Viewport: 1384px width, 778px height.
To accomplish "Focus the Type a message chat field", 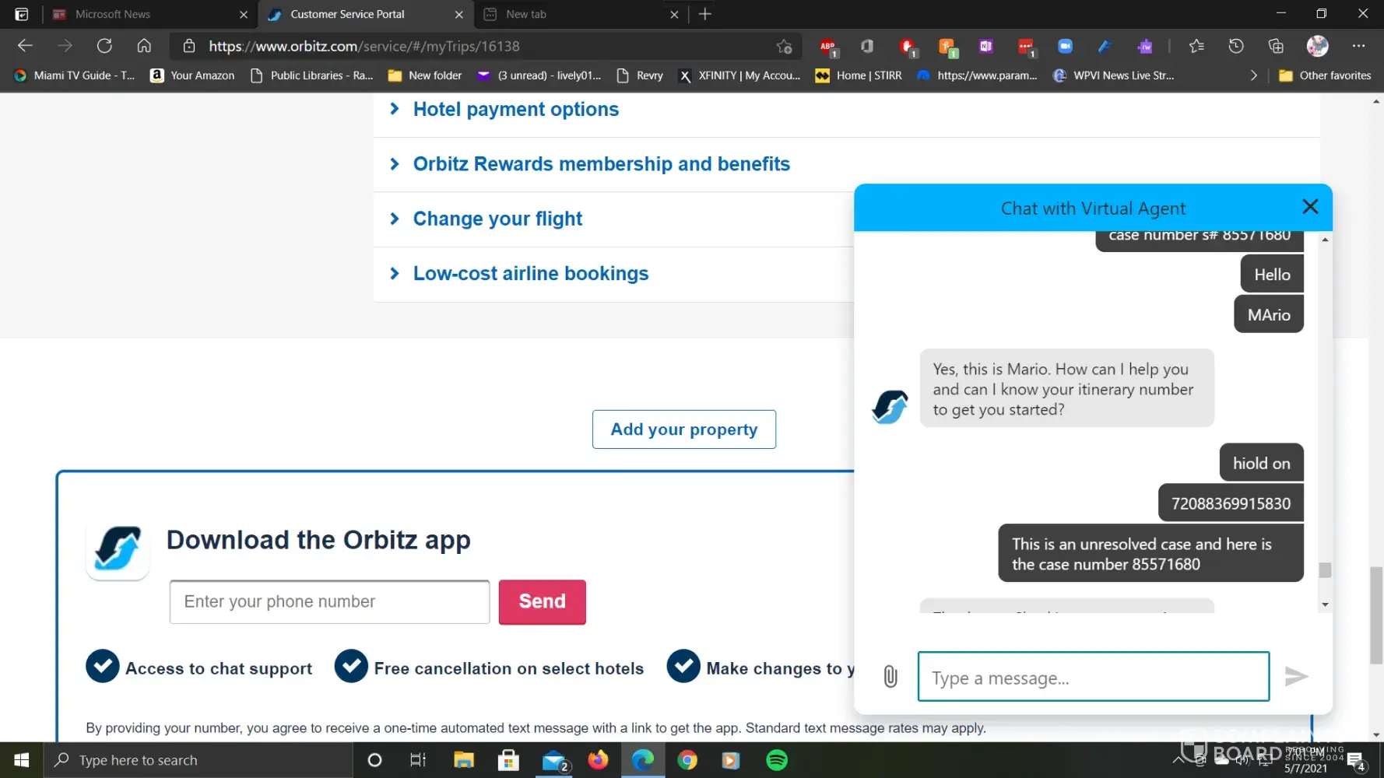I will pyautogui.click(x=1094, y=677).
